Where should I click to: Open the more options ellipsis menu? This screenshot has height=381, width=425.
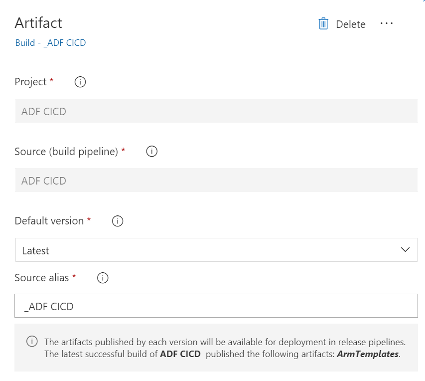(x=387, y=23)
